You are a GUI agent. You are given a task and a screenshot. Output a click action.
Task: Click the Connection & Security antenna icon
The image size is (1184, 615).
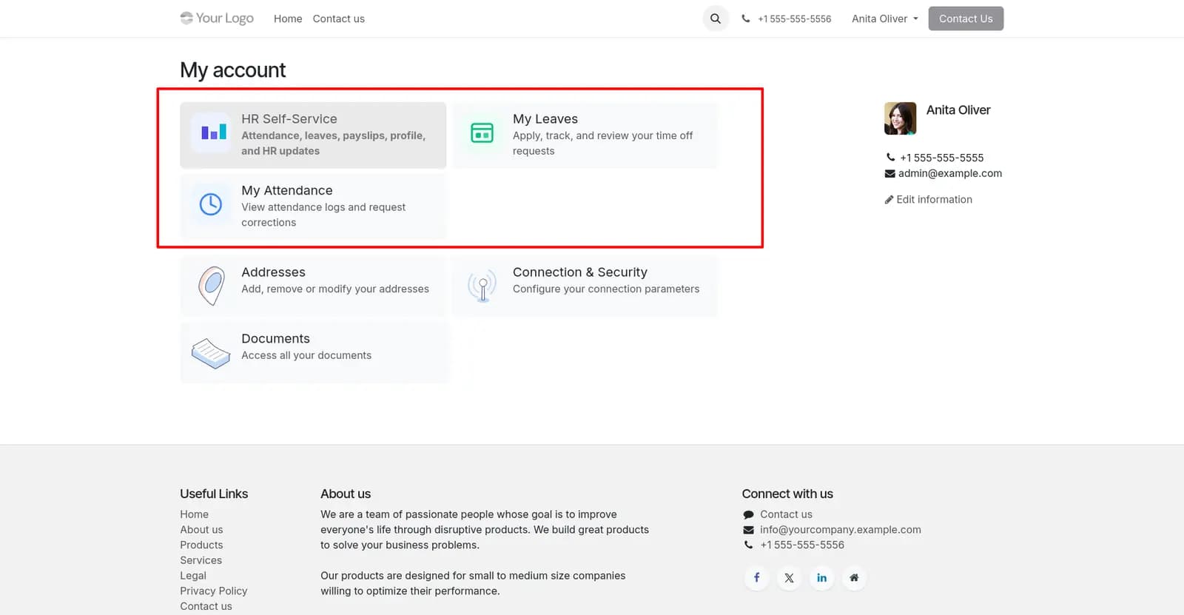pyautogui.click(x=482, y=286)
